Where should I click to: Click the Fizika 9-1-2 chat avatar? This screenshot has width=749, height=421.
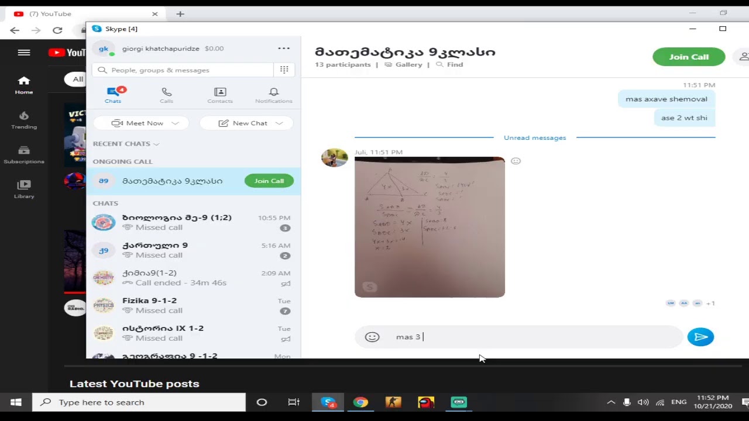pos(104,306)
